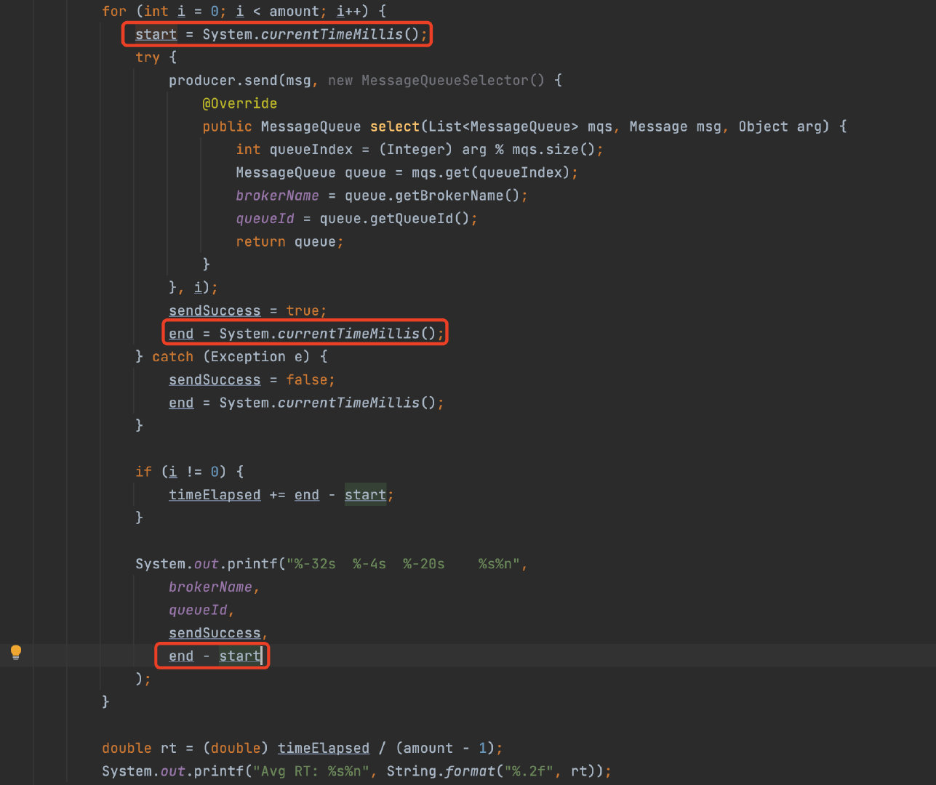Click 'start' in start = System.currentTimeMillis()
The image size is (936, 785).
[x=156, y=34]
